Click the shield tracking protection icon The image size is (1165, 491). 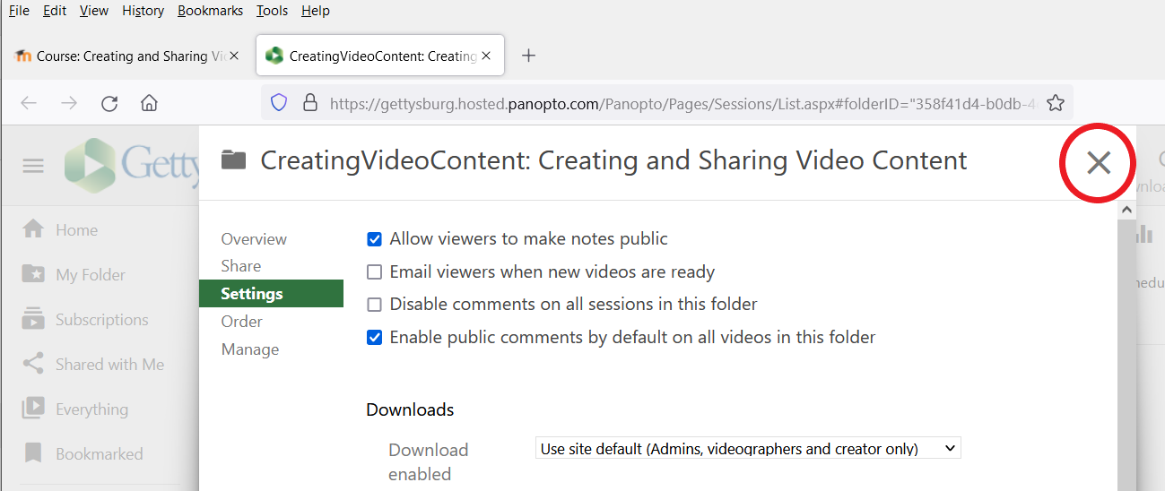click(279, 103)
